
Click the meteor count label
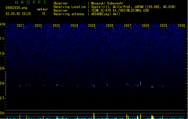click(42, 9)
